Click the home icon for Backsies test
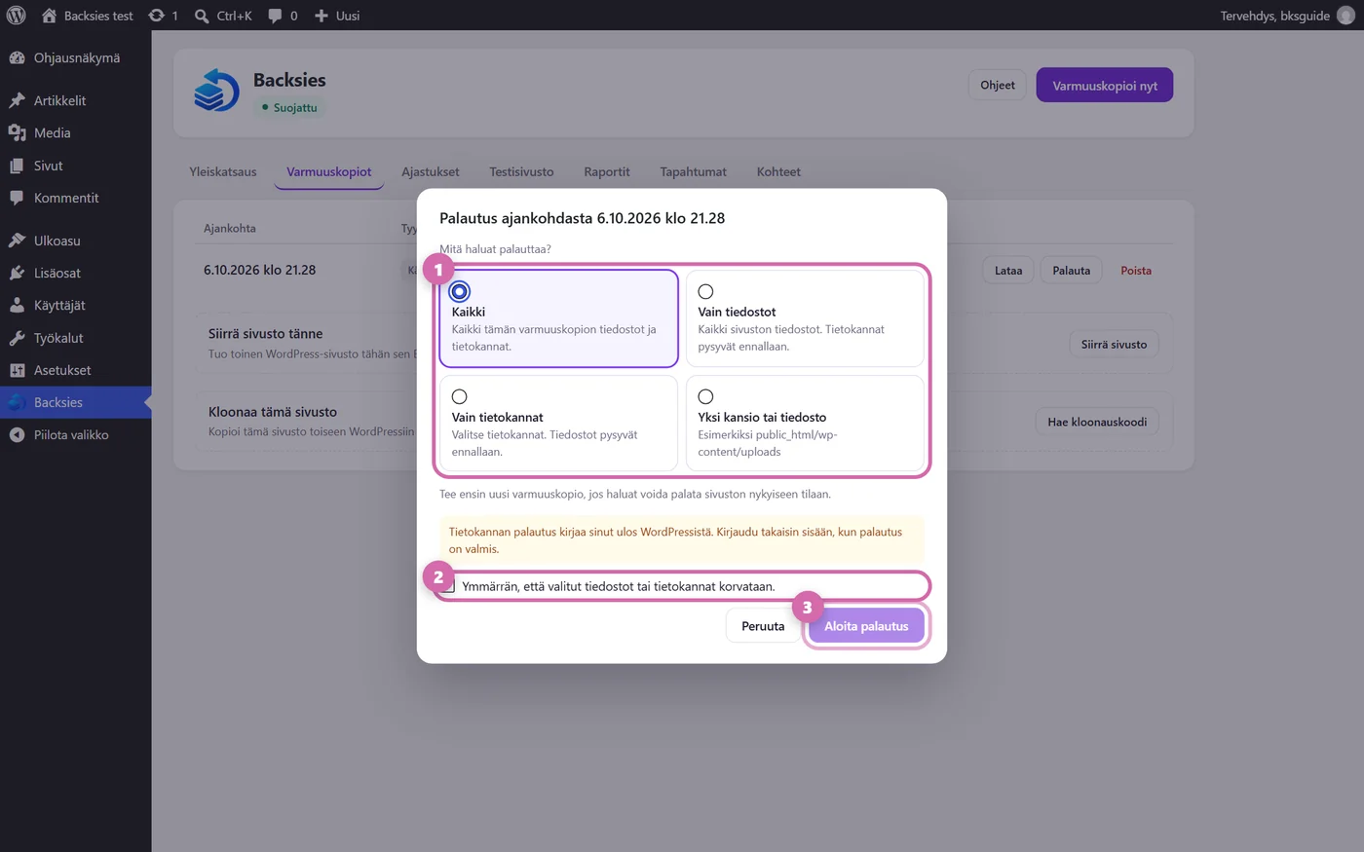This screenshot has height=852, width=1364. 50,16
